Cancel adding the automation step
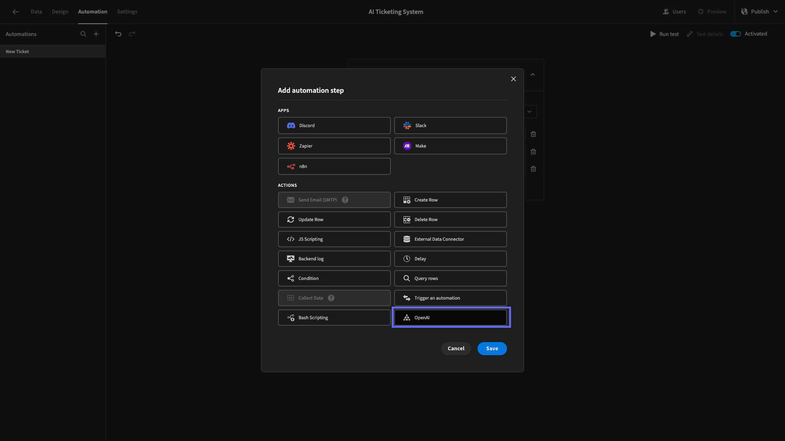Screen dimensions: 785x441 click(456, 349)
